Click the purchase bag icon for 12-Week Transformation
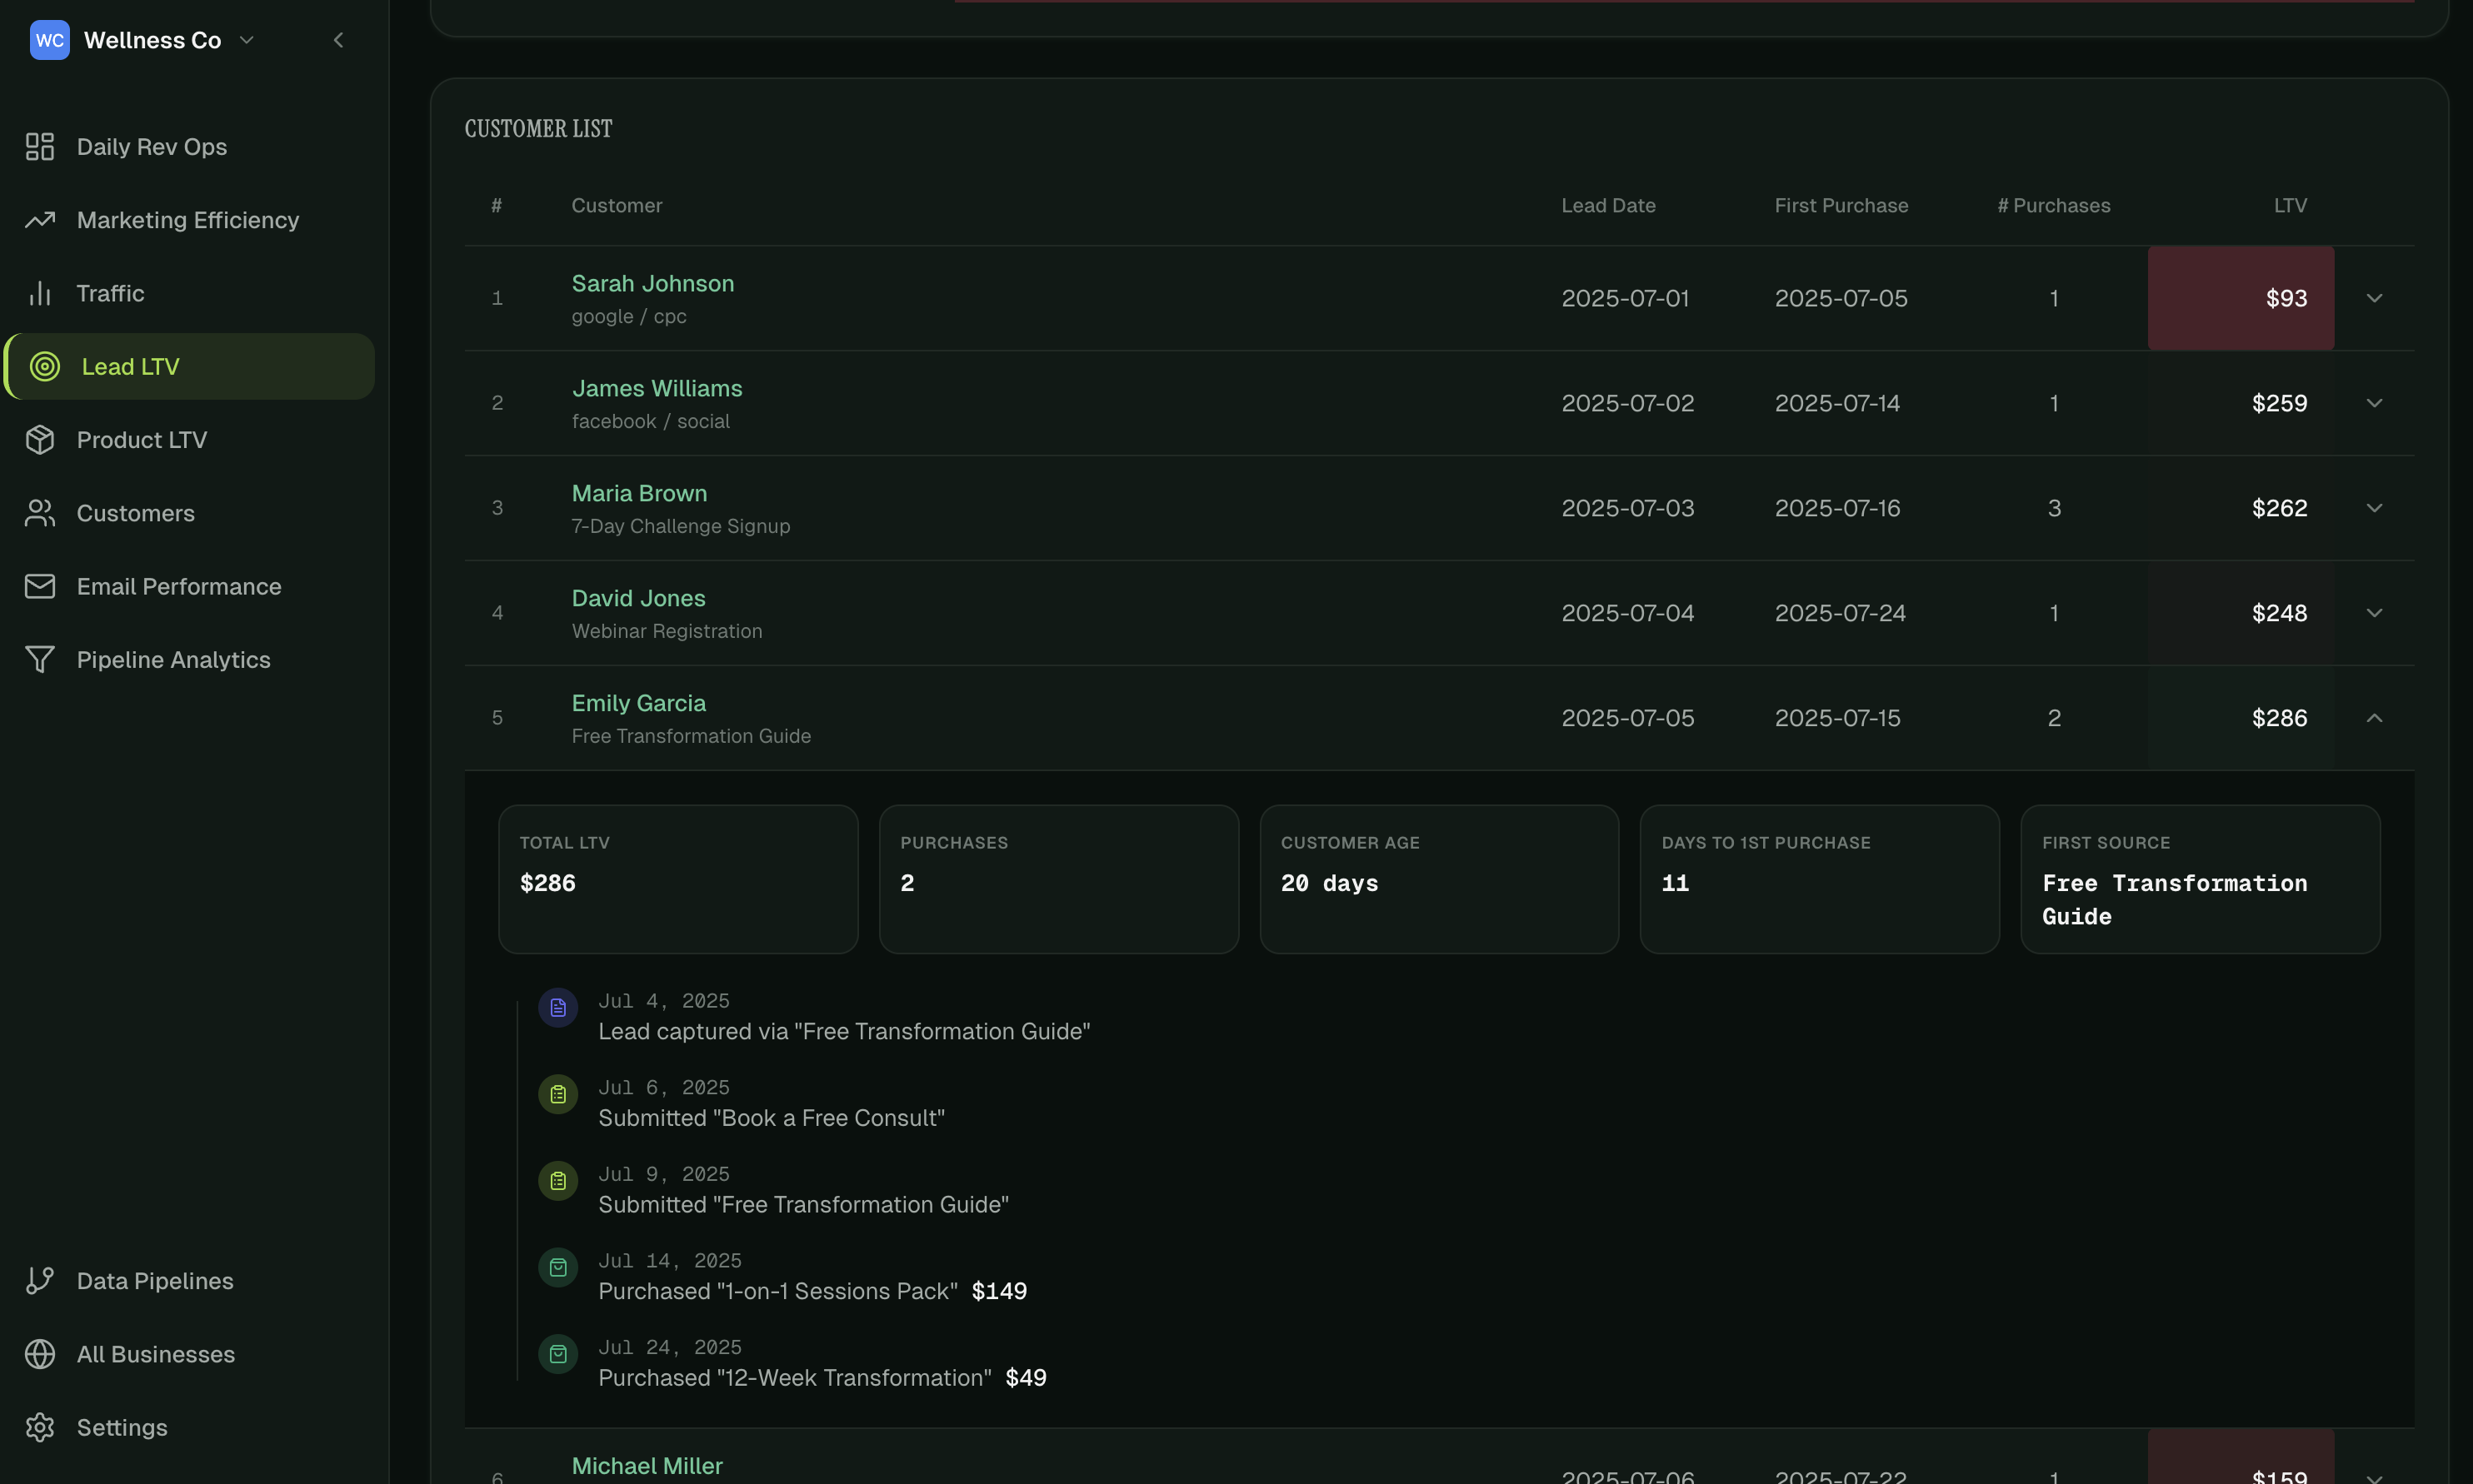The width and height of the screenshot is (2473, 1484). click(558, 1355)
